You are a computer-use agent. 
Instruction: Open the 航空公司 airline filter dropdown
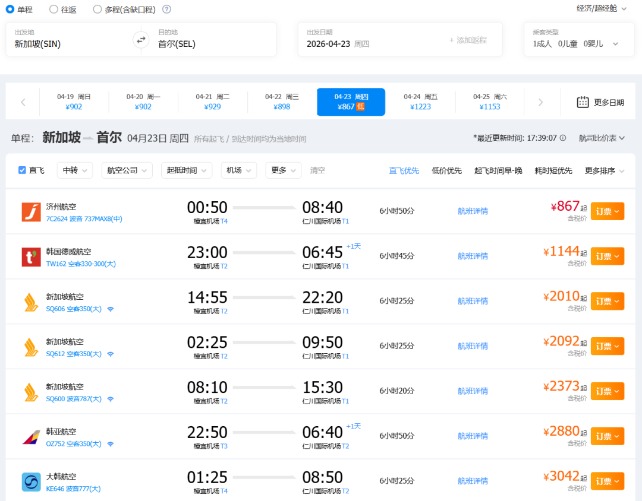pos(127,170)
